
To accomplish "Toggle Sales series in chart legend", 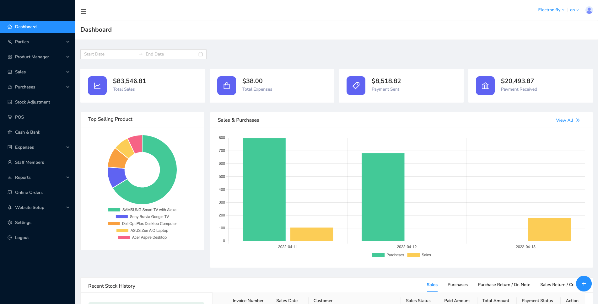I will (419, 255).
